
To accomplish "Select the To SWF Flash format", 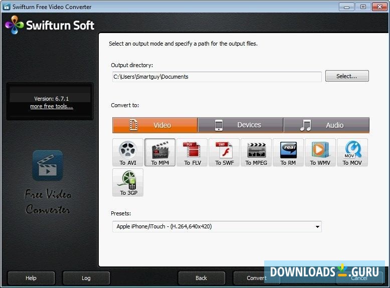I will coord(224,153).
